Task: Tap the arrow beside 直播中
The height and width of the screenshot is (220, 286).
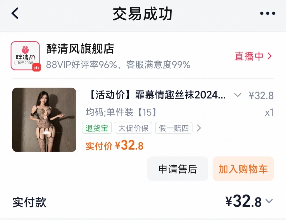Action: click(x=270, y=56)
